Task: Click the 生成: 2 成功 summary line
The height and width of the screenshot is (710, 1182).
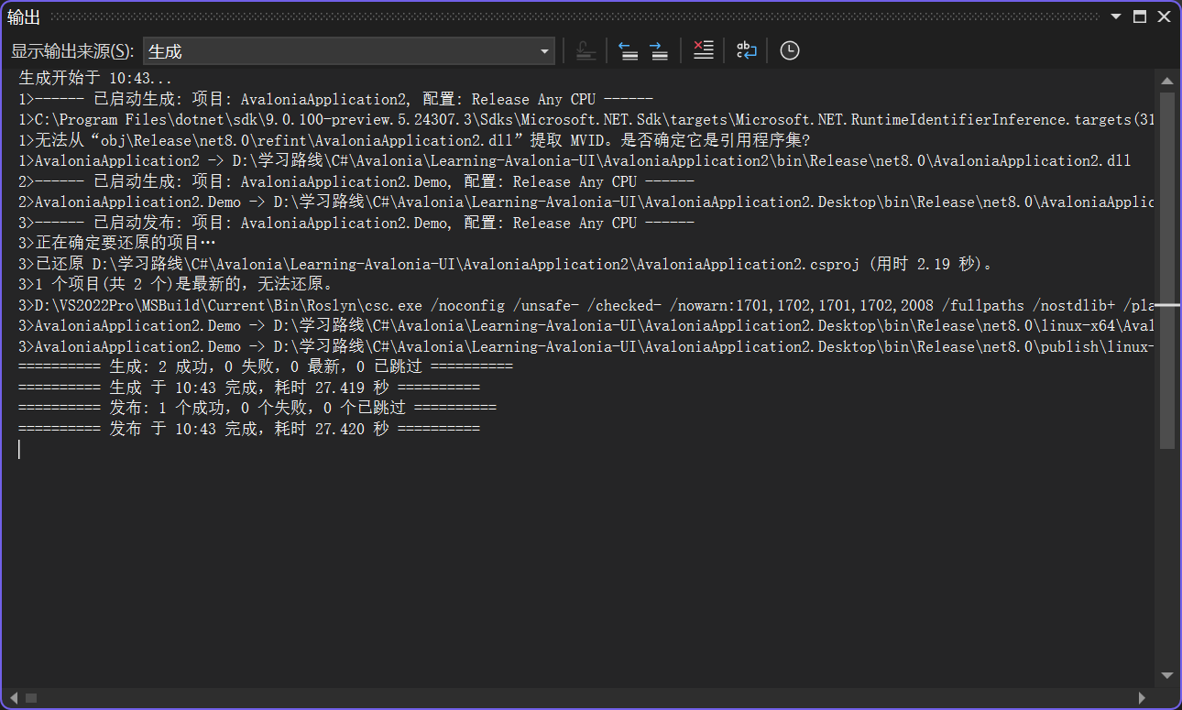Action: point(266,366)
